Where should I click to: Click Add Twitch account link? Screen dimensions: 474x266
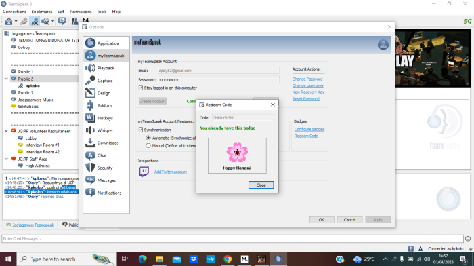(171, 172)
